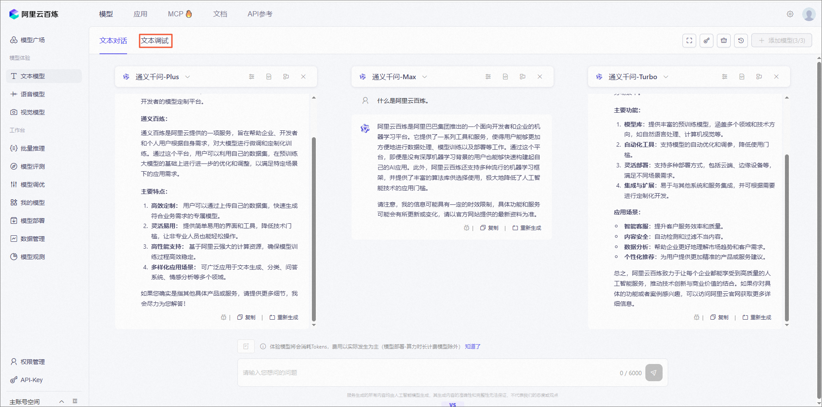Open conversation history clock icon
This screenshot has width=822, height=407.
click(741, 40)
